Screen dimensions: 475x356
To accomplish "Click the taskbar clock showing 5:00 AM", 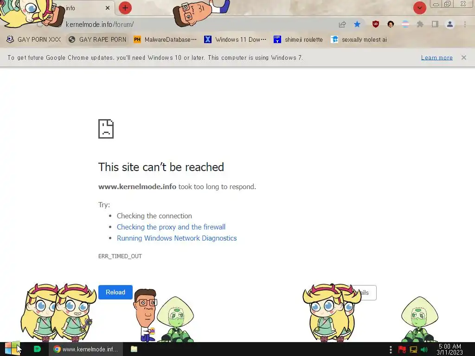I will click(450, 350).
